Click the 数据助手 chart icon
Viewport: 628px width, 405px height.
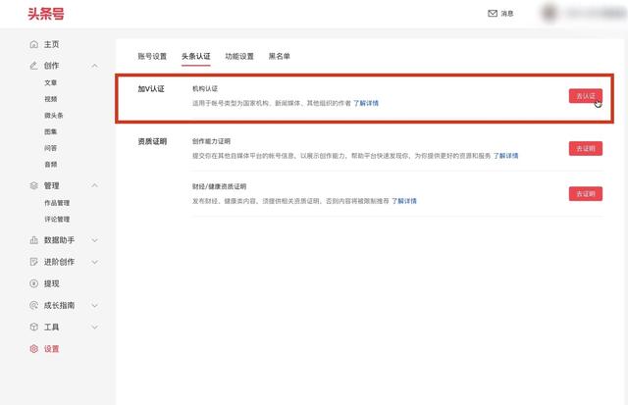coord(34,240)
